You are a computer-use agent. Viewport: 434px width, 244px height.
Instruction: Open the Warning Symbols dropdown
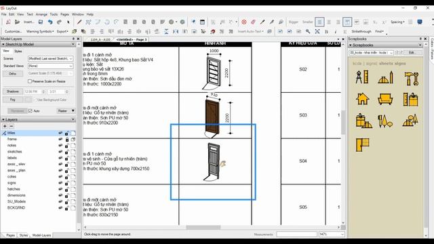coord(40,32)
